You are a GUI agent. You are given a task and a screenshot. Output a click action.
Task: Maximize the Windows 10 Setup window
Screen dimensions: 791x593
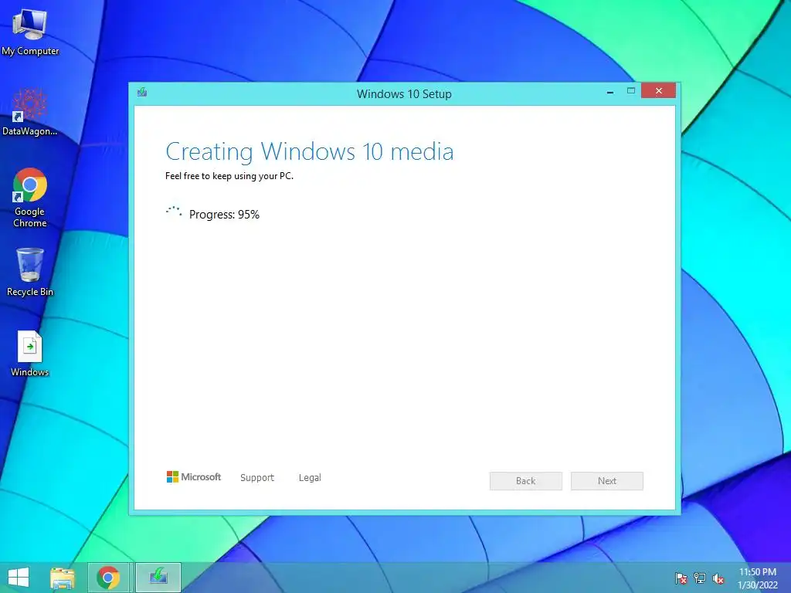pyautogui.click(x=630, y=91)
